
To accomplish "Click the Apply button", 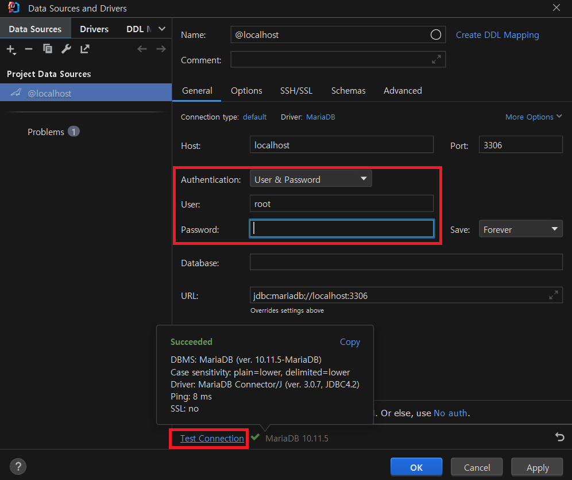I will point(537,467).
